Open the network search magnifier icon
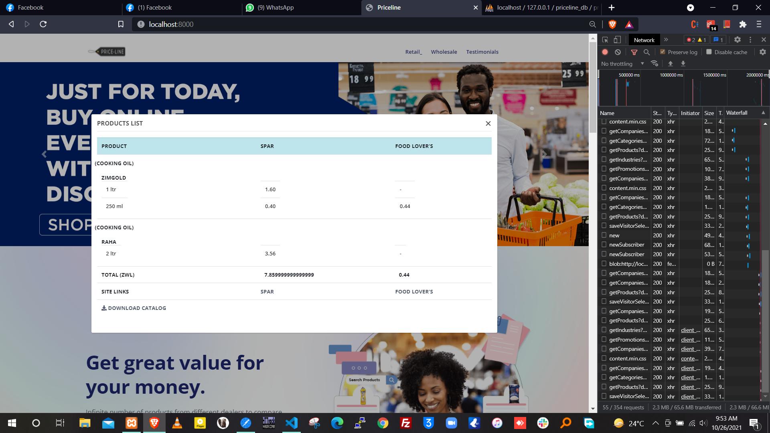This screenshot has width=770, height=433. tap(646, 52)
